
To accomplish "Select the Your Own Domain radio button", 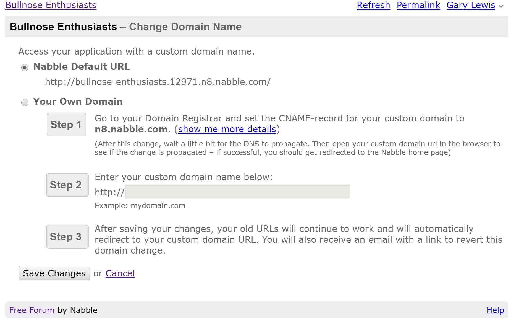I will [x=25, y=103].
